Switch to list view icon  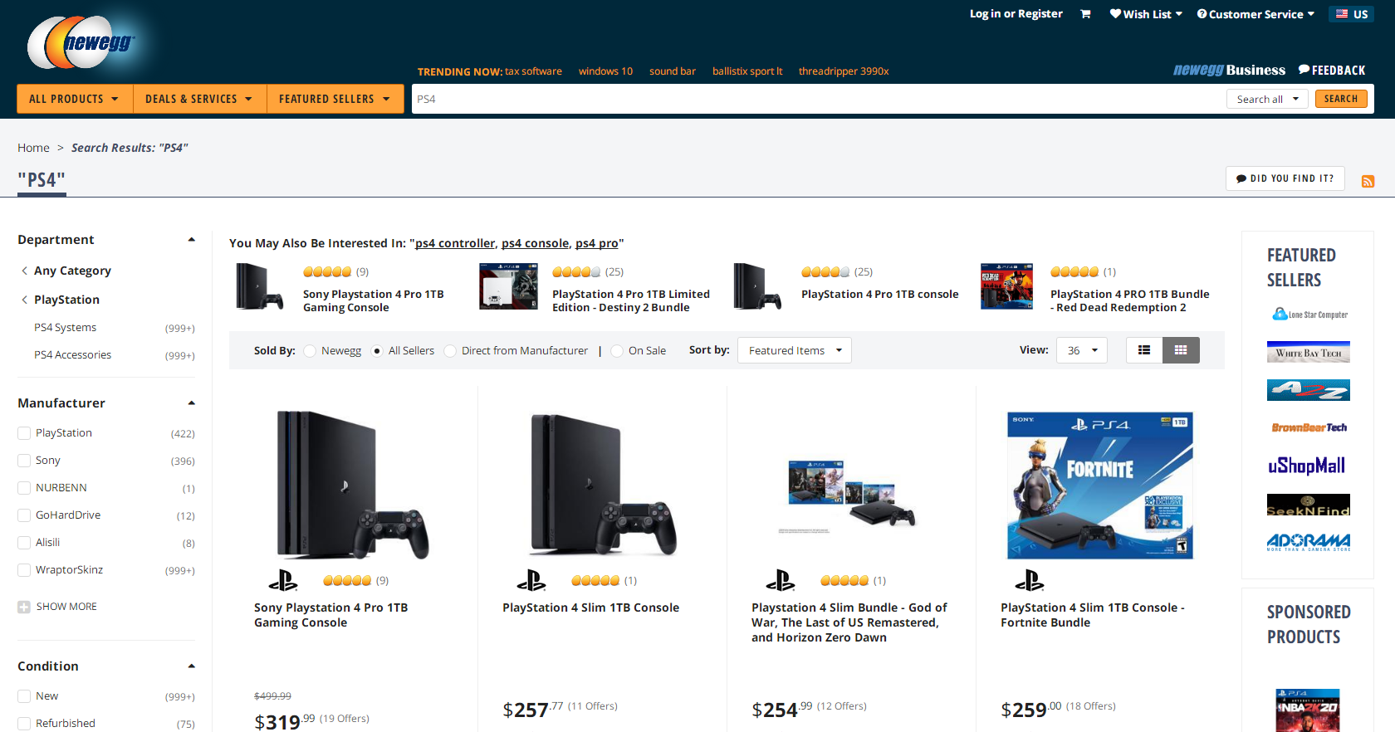[x=1144, y=350]
